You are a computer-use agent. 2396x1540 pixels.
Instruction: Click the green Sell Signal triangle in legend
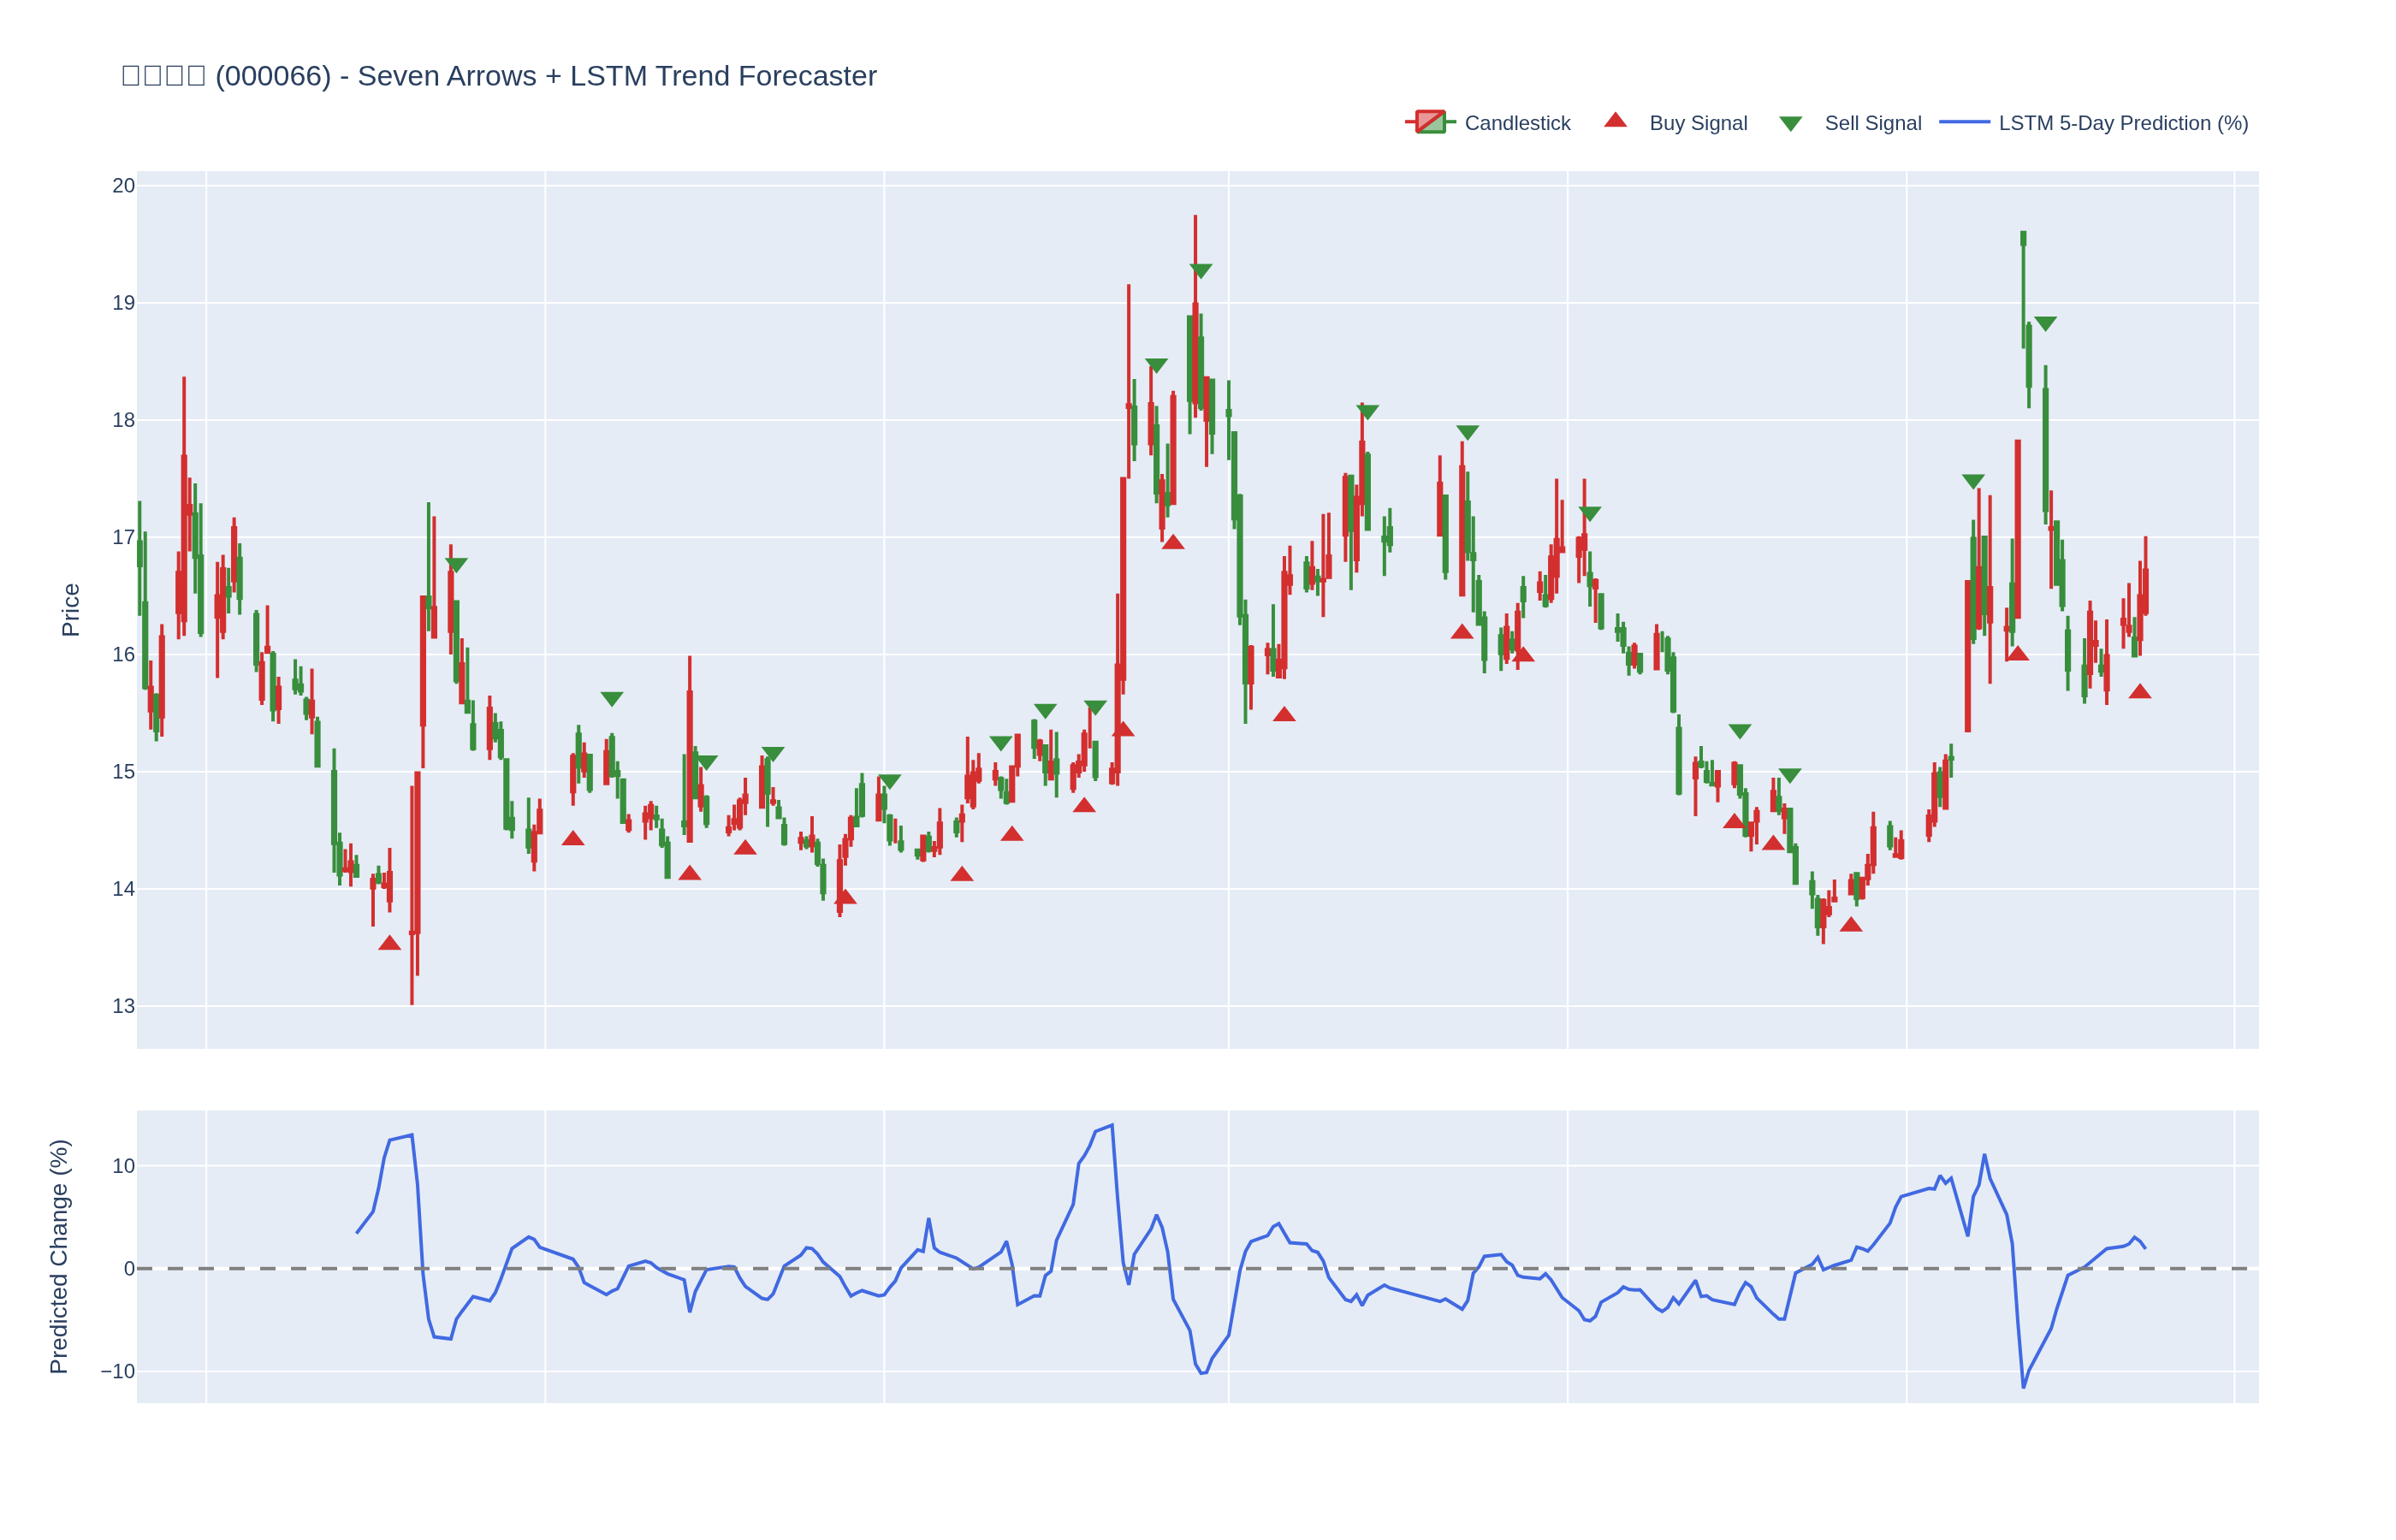(x=1790, y=124)
